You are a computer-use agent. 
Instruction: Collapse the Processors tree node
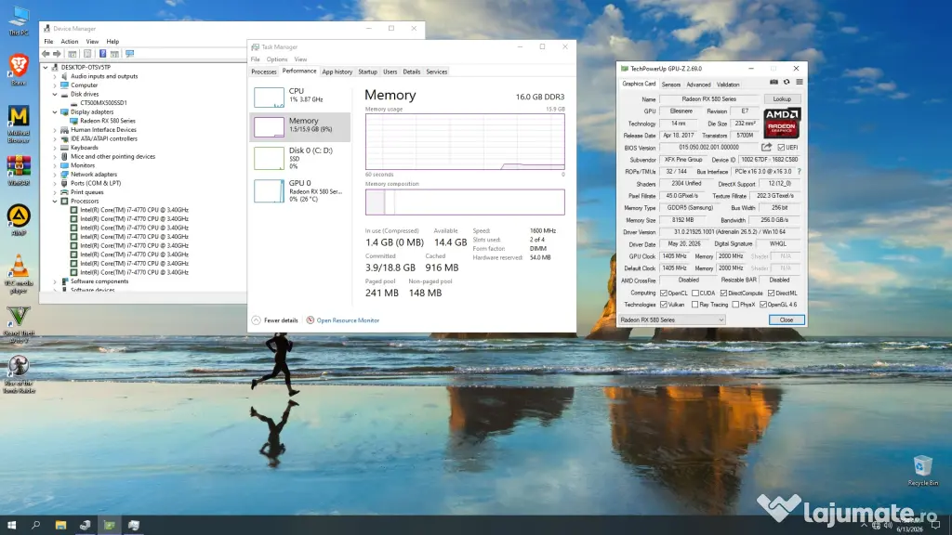point(55,201)
